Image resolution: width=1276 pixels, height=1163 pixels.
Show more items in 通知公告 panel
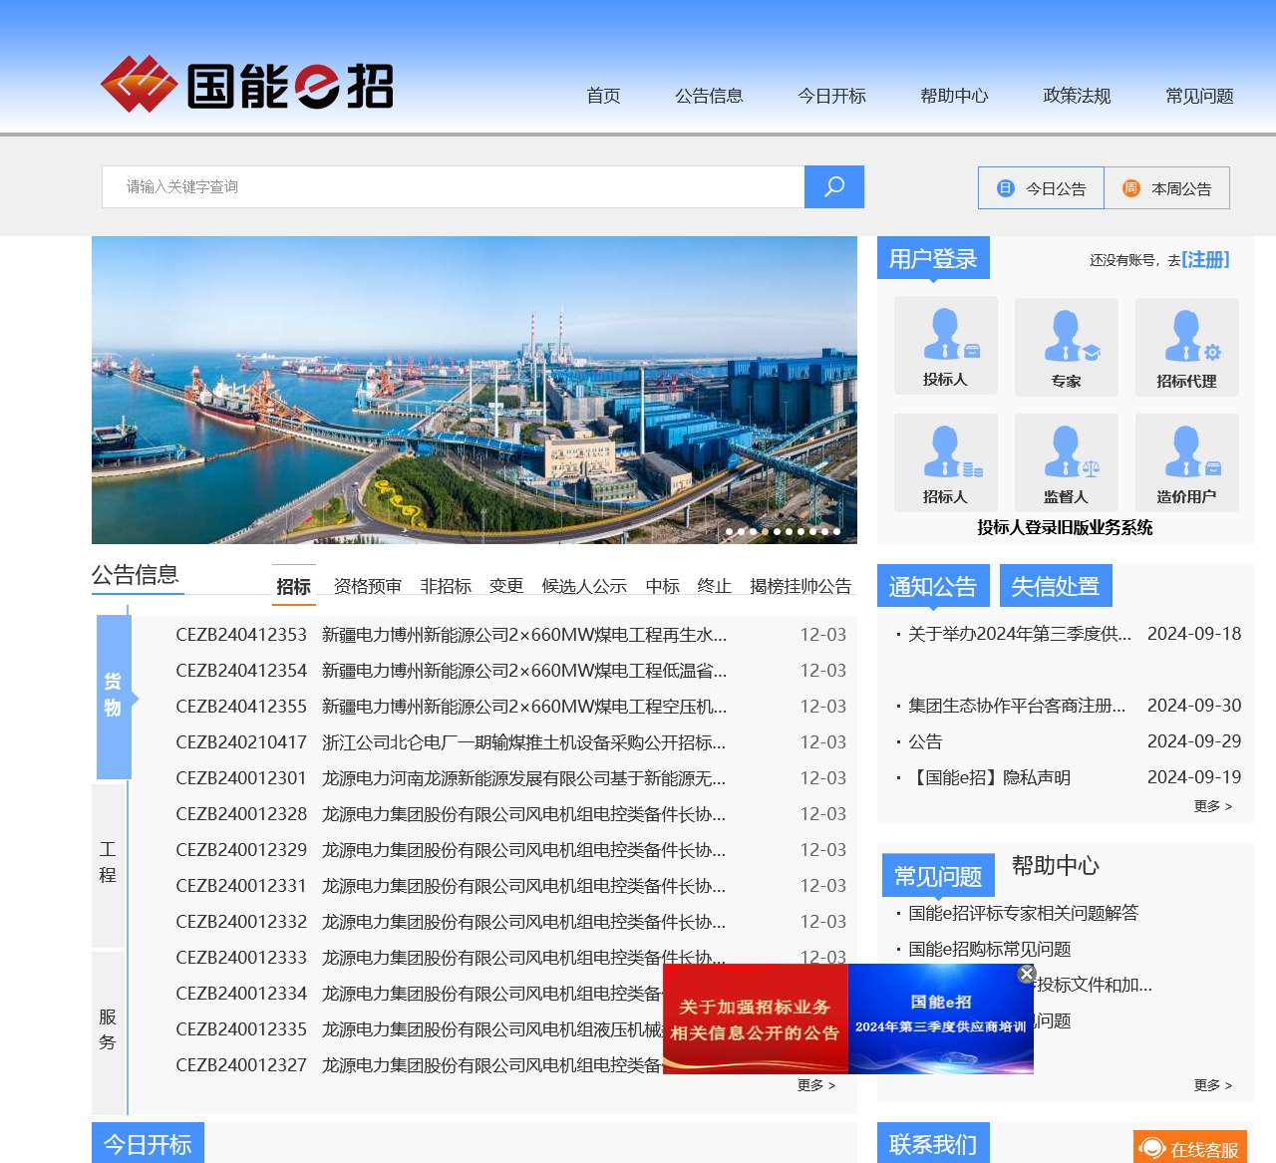tap(1212, 806)
